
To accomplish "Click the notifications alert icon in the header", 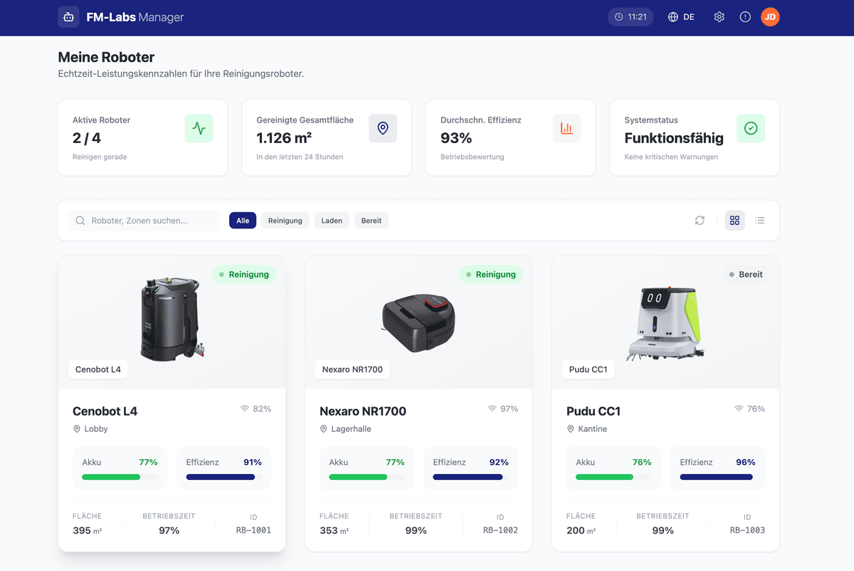I will point(744,16).
